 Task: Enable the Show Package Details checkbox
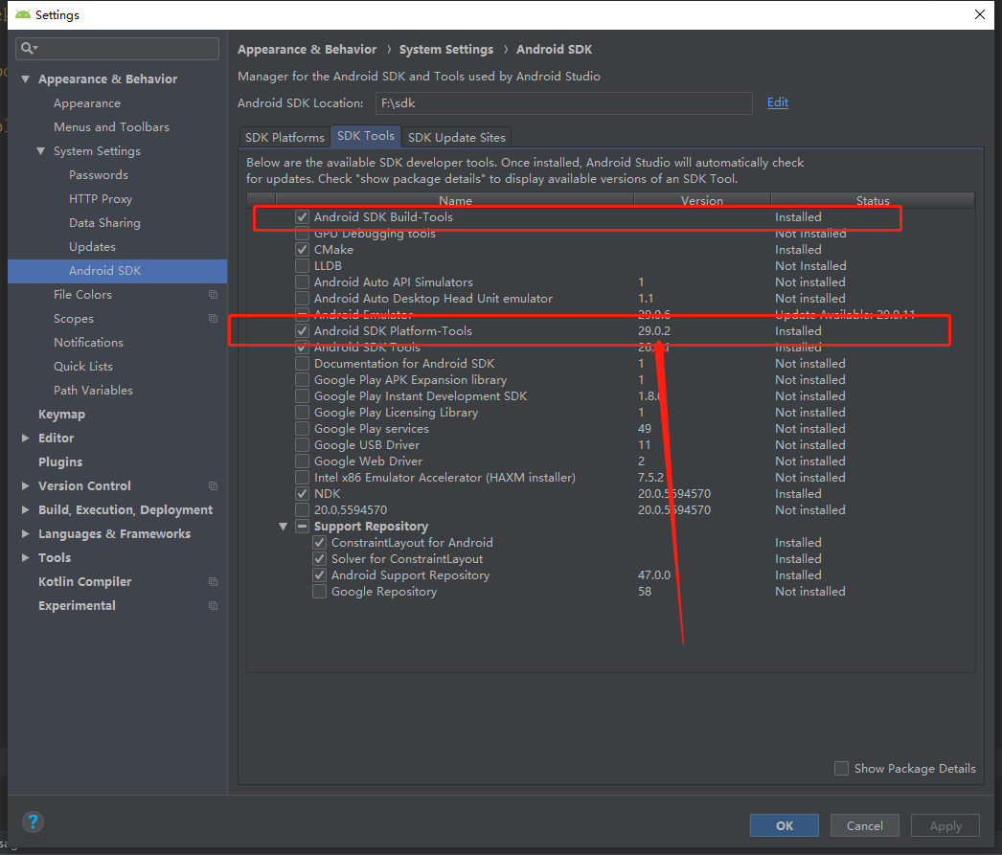pyautogui.click(x=841, y=768)
